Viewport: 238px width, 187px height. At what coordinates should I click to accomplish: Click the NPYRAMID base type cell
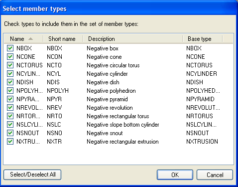point(200,99)
